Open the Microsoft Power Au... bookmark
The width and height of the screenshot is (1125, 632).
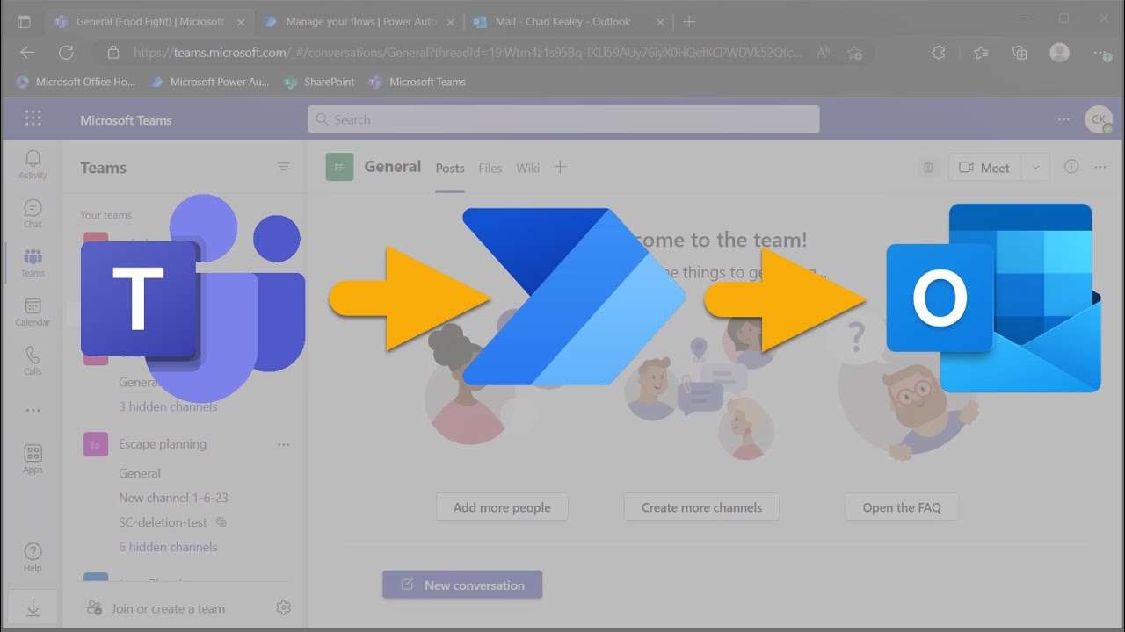tap(210, 82)
